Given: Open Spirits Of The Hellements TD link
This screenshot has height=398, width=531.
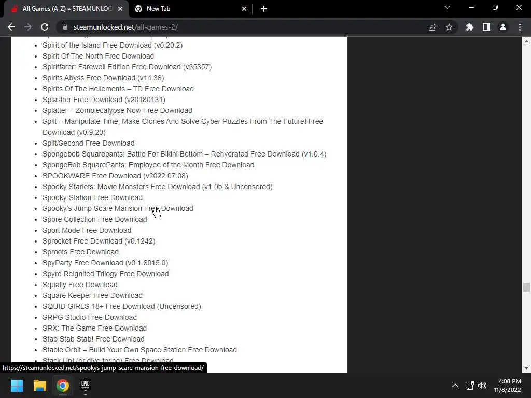Looking at the screenshot, I should point(118,89).
